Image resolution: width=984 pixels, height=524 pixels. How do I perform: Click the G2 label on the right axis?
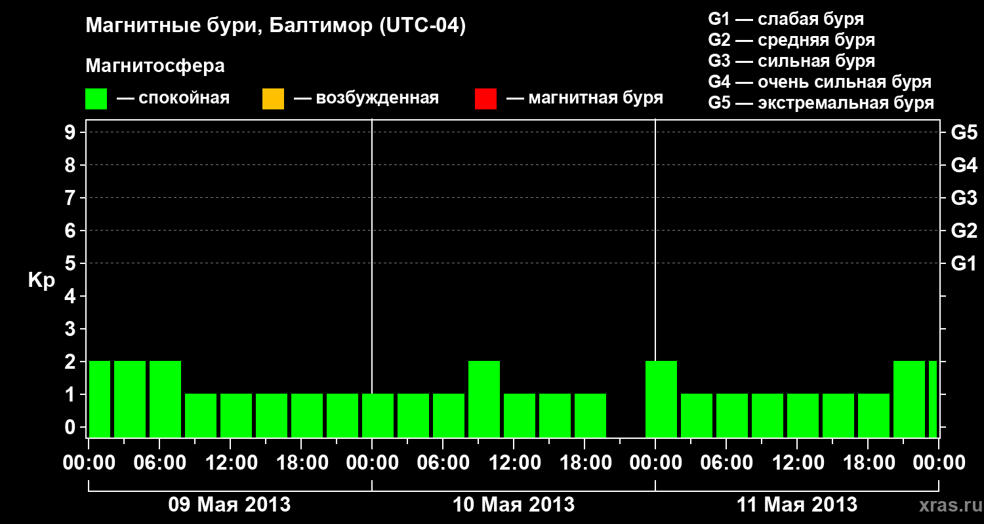[x=964, y=231]
